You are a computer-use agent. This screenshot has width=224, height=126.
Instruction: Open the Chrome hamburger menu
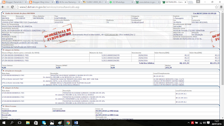(221, 7)
